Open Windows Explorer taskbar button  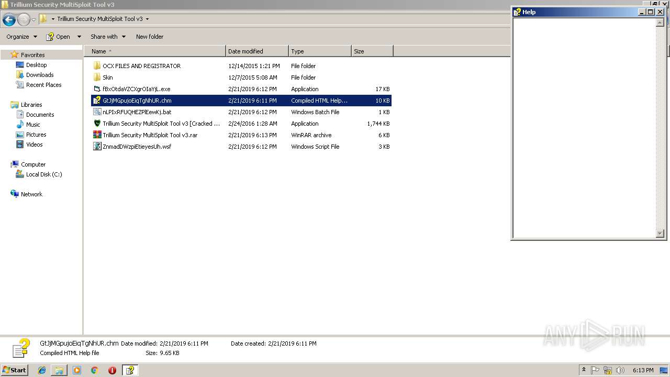point(59,370)
